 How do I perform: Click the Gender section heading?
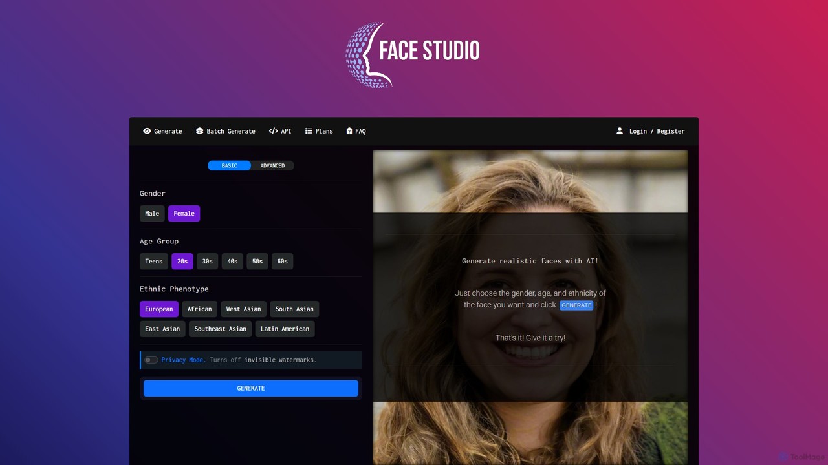click(153, 193)
